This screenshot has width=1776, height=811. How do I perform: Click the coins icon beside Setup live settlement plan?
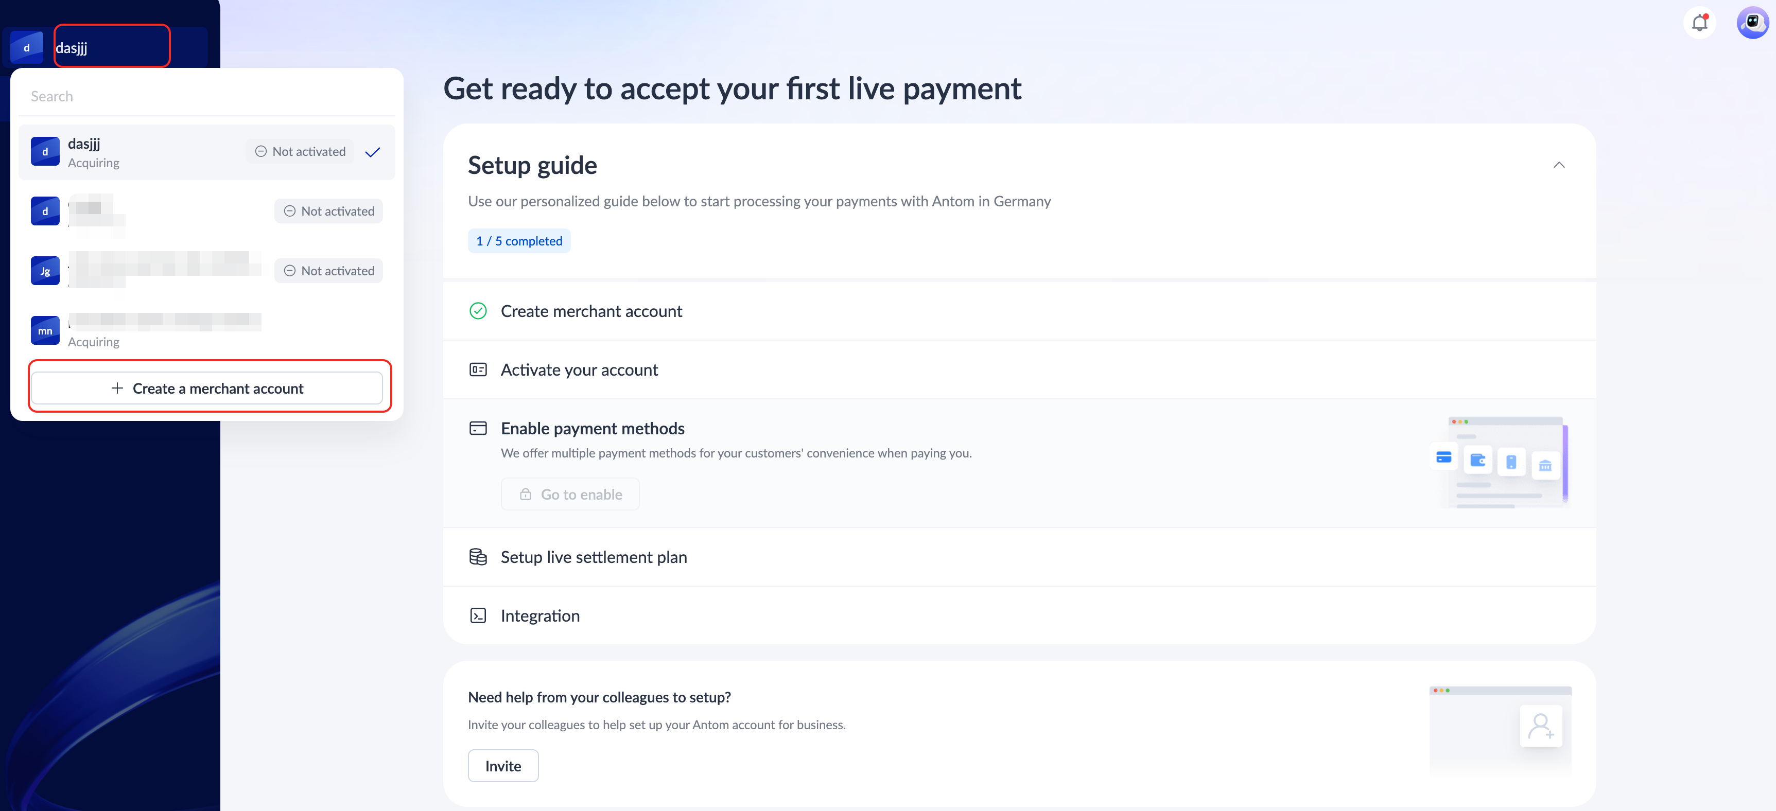pos(478,557)
